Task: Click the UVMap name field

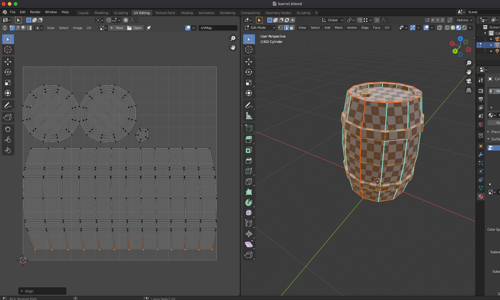Action: point(218,28)
